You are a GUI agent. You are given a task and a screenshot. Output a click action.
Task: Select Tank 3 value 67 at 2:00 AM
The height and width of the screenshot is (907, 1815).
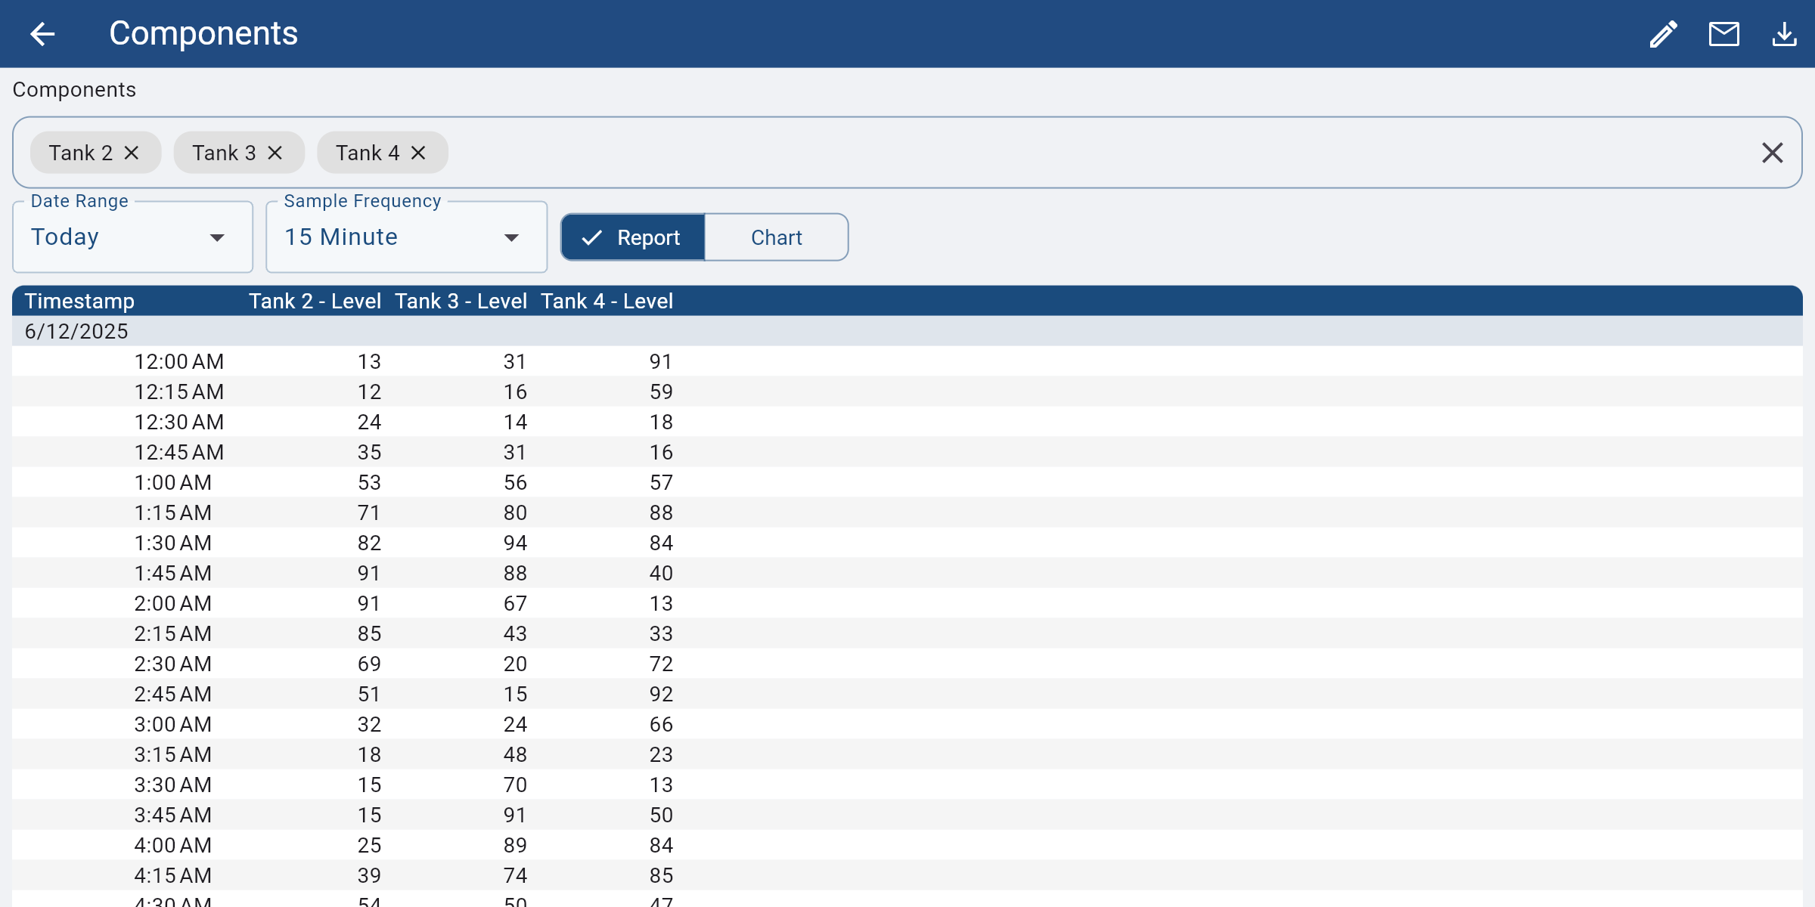tap(515, 603)
